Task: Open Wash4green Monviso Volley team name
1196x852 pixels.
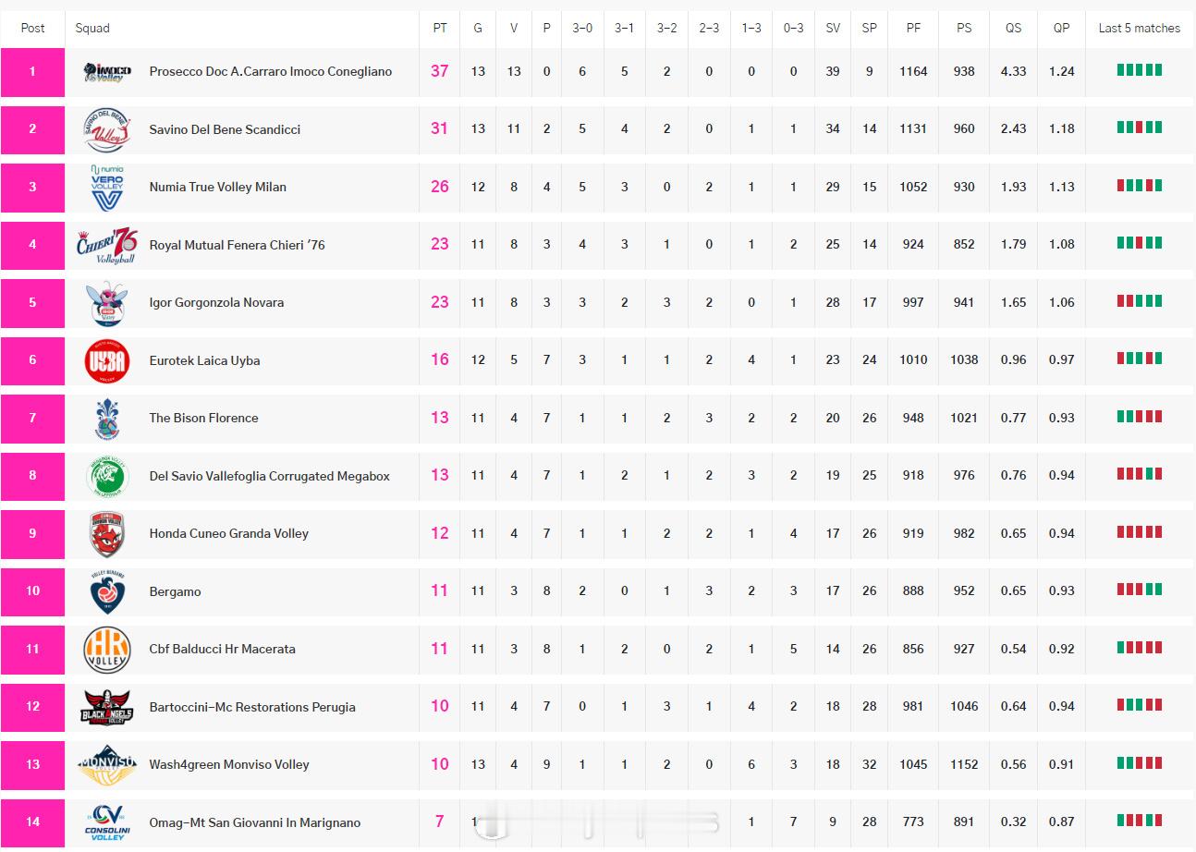Action: pyautogui.click(x=229, y=765)
